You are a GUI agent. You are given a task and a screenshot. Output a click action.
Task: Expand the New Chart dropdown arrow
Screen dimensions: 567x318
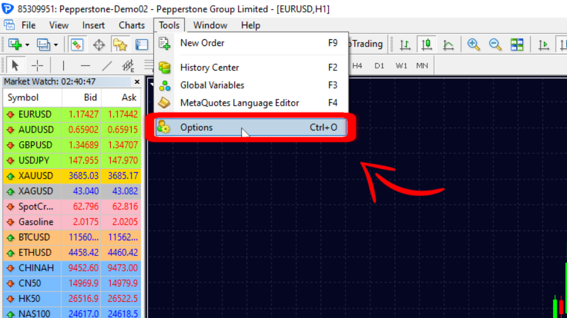[27, 45]
